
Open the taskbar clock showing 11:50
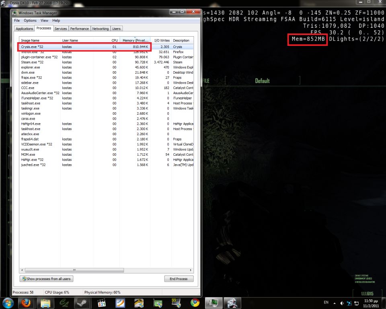(x=371, y=303)
